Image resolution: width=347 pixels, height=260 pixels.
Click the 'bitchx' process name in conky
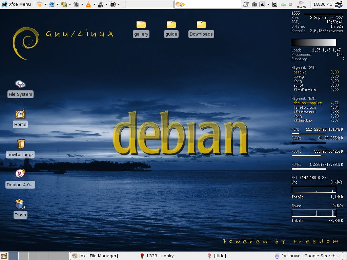point(300,72)
